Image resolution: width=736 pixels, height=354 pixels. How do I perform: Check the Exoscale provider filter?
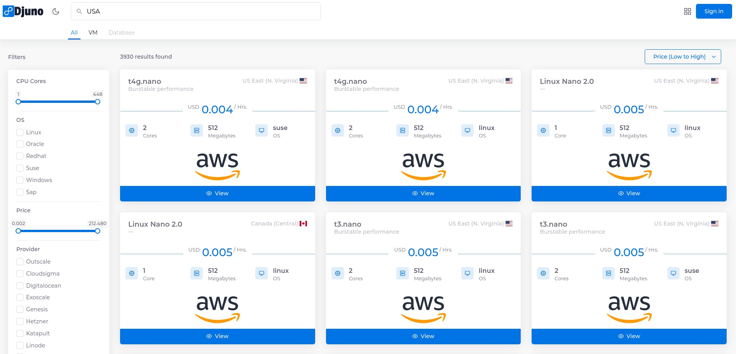coord(20,297)
